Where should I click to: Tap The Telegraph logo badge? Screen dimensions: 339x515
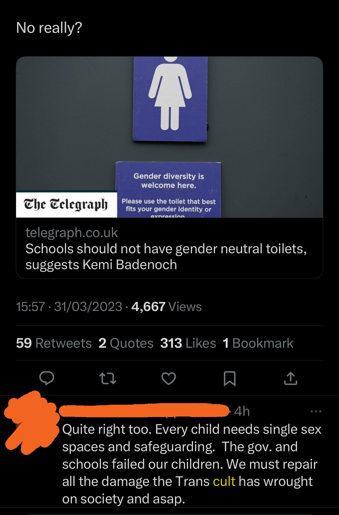[x=66, y=204]
